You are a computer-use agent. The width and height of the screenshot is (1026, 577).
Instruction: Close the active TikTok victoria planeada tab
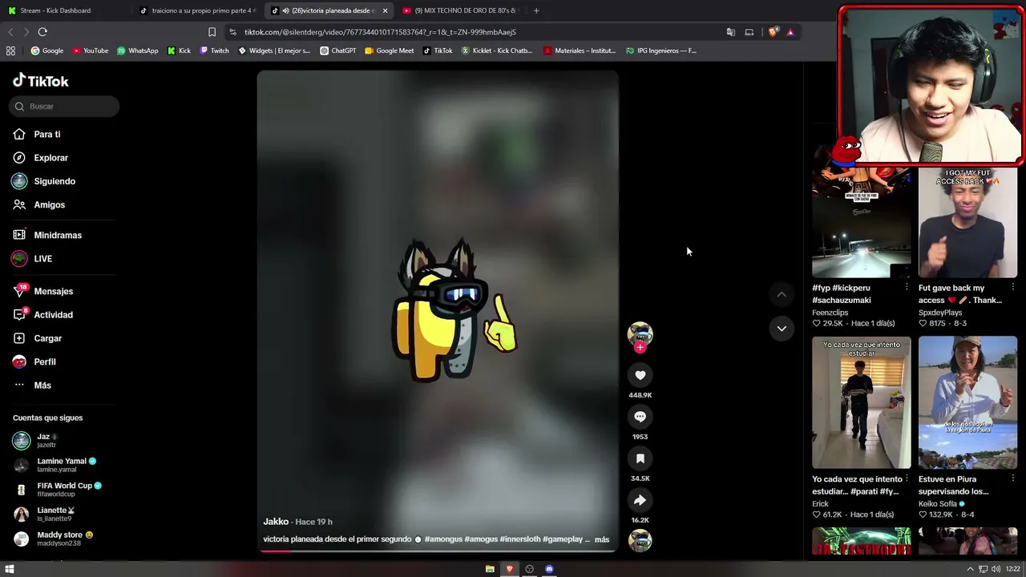click(x=385, y=10)
